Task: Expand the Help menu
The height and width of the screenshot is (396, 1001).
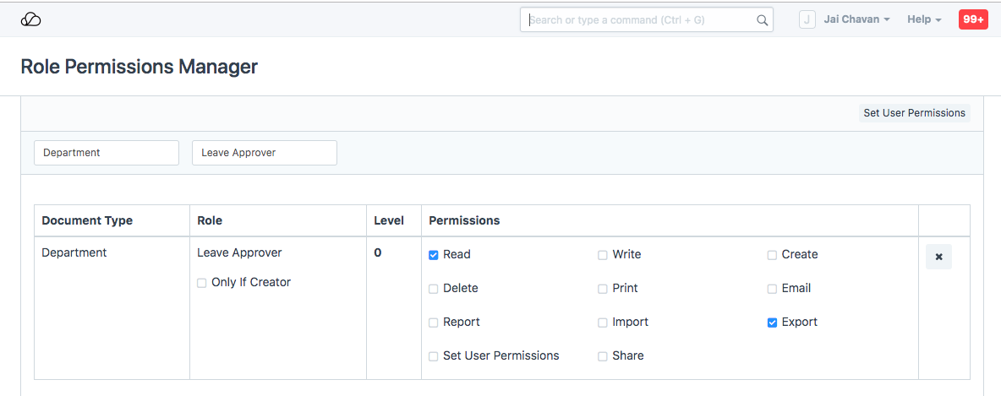Action: point(924,19)
